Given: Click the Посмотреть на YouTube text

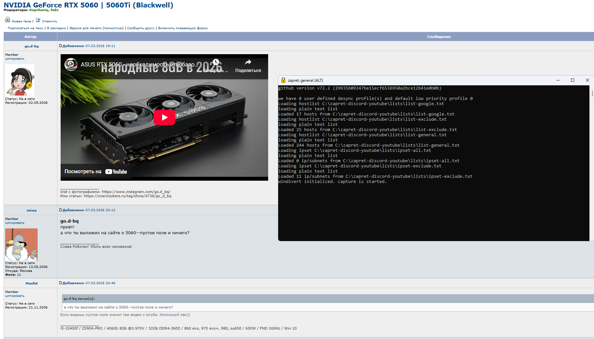Looking at the screenshot, I should [96, 172].
